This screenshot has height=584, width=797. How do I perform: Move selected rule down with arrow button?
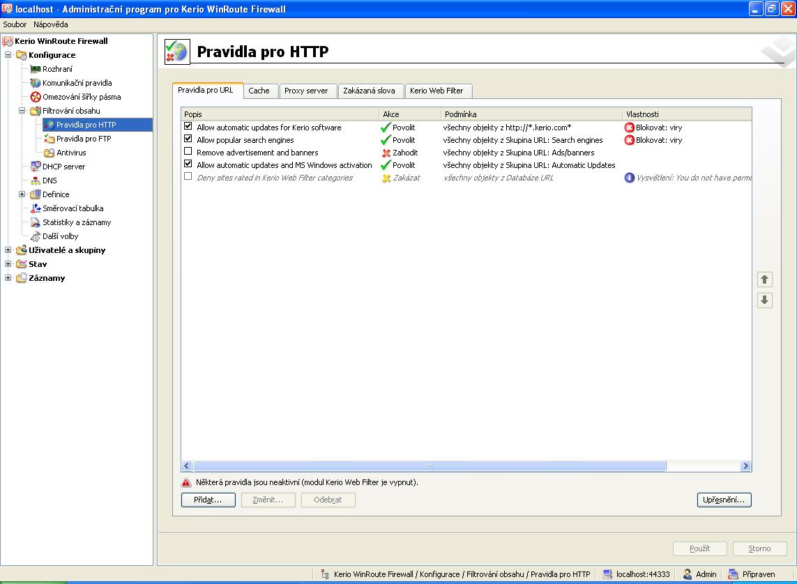point(764,300)
